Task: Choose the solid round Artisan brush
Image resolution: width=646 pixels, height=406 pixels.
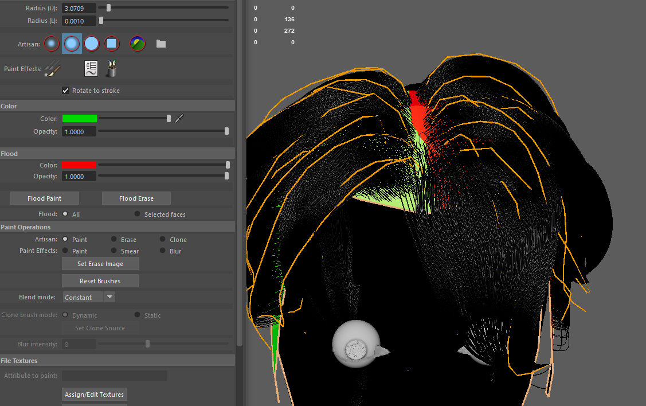Action: [92, 44]
